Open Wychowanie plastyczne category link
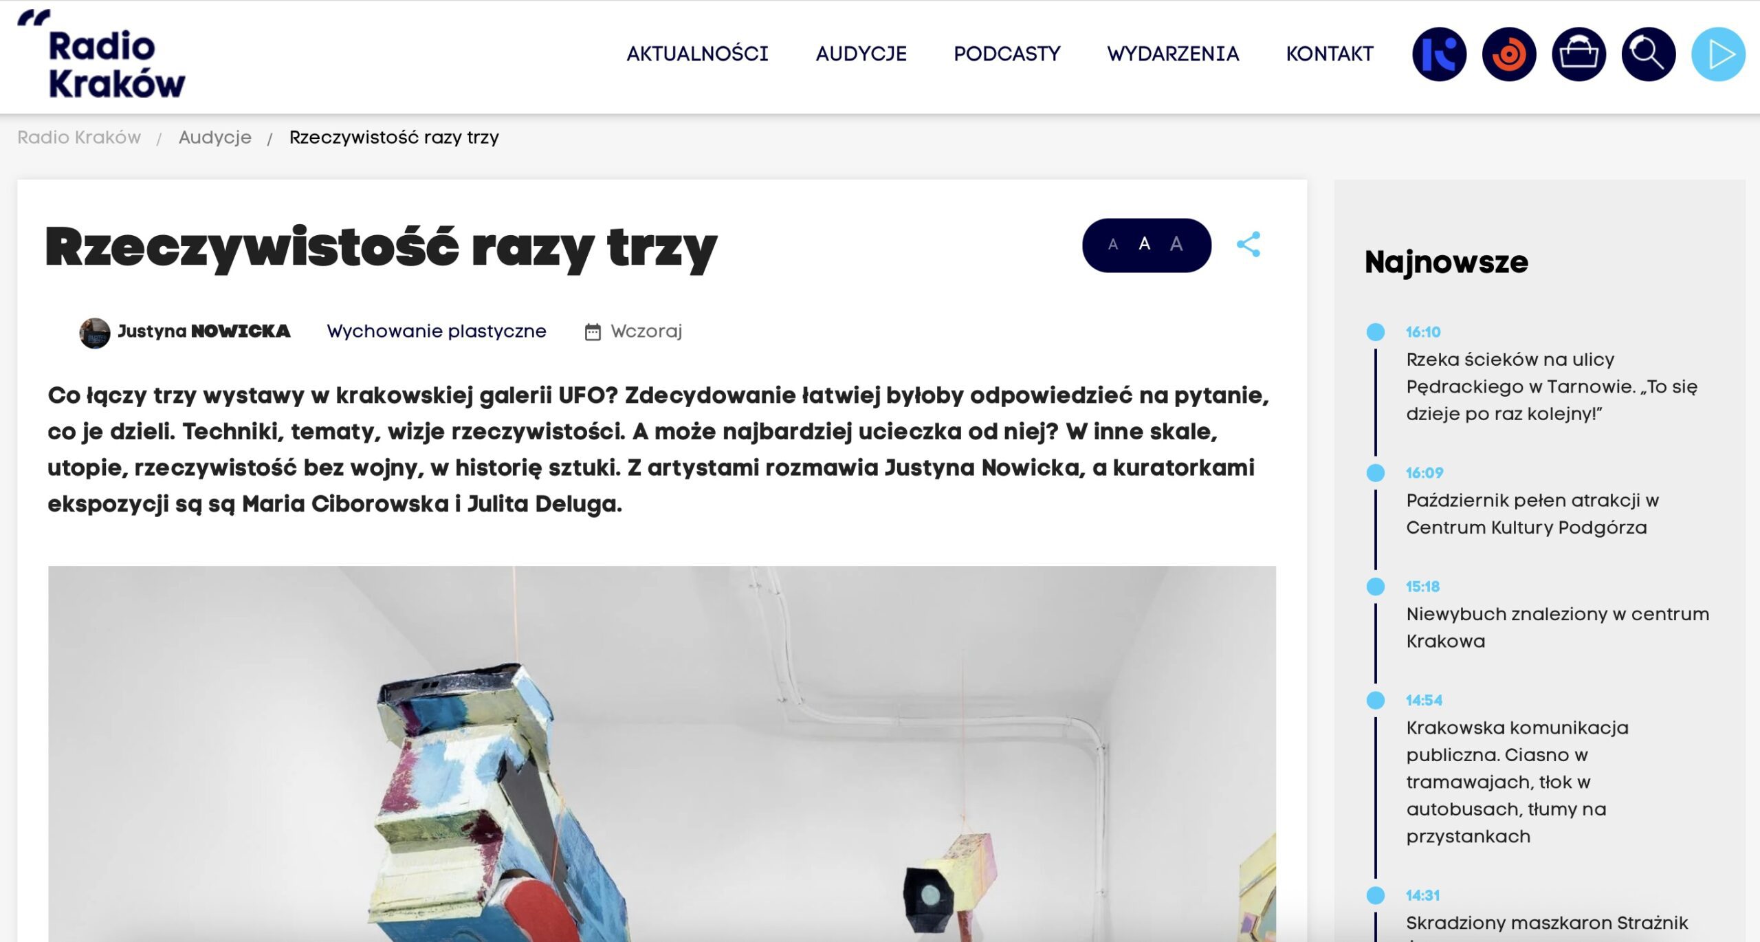 (437, 331)
